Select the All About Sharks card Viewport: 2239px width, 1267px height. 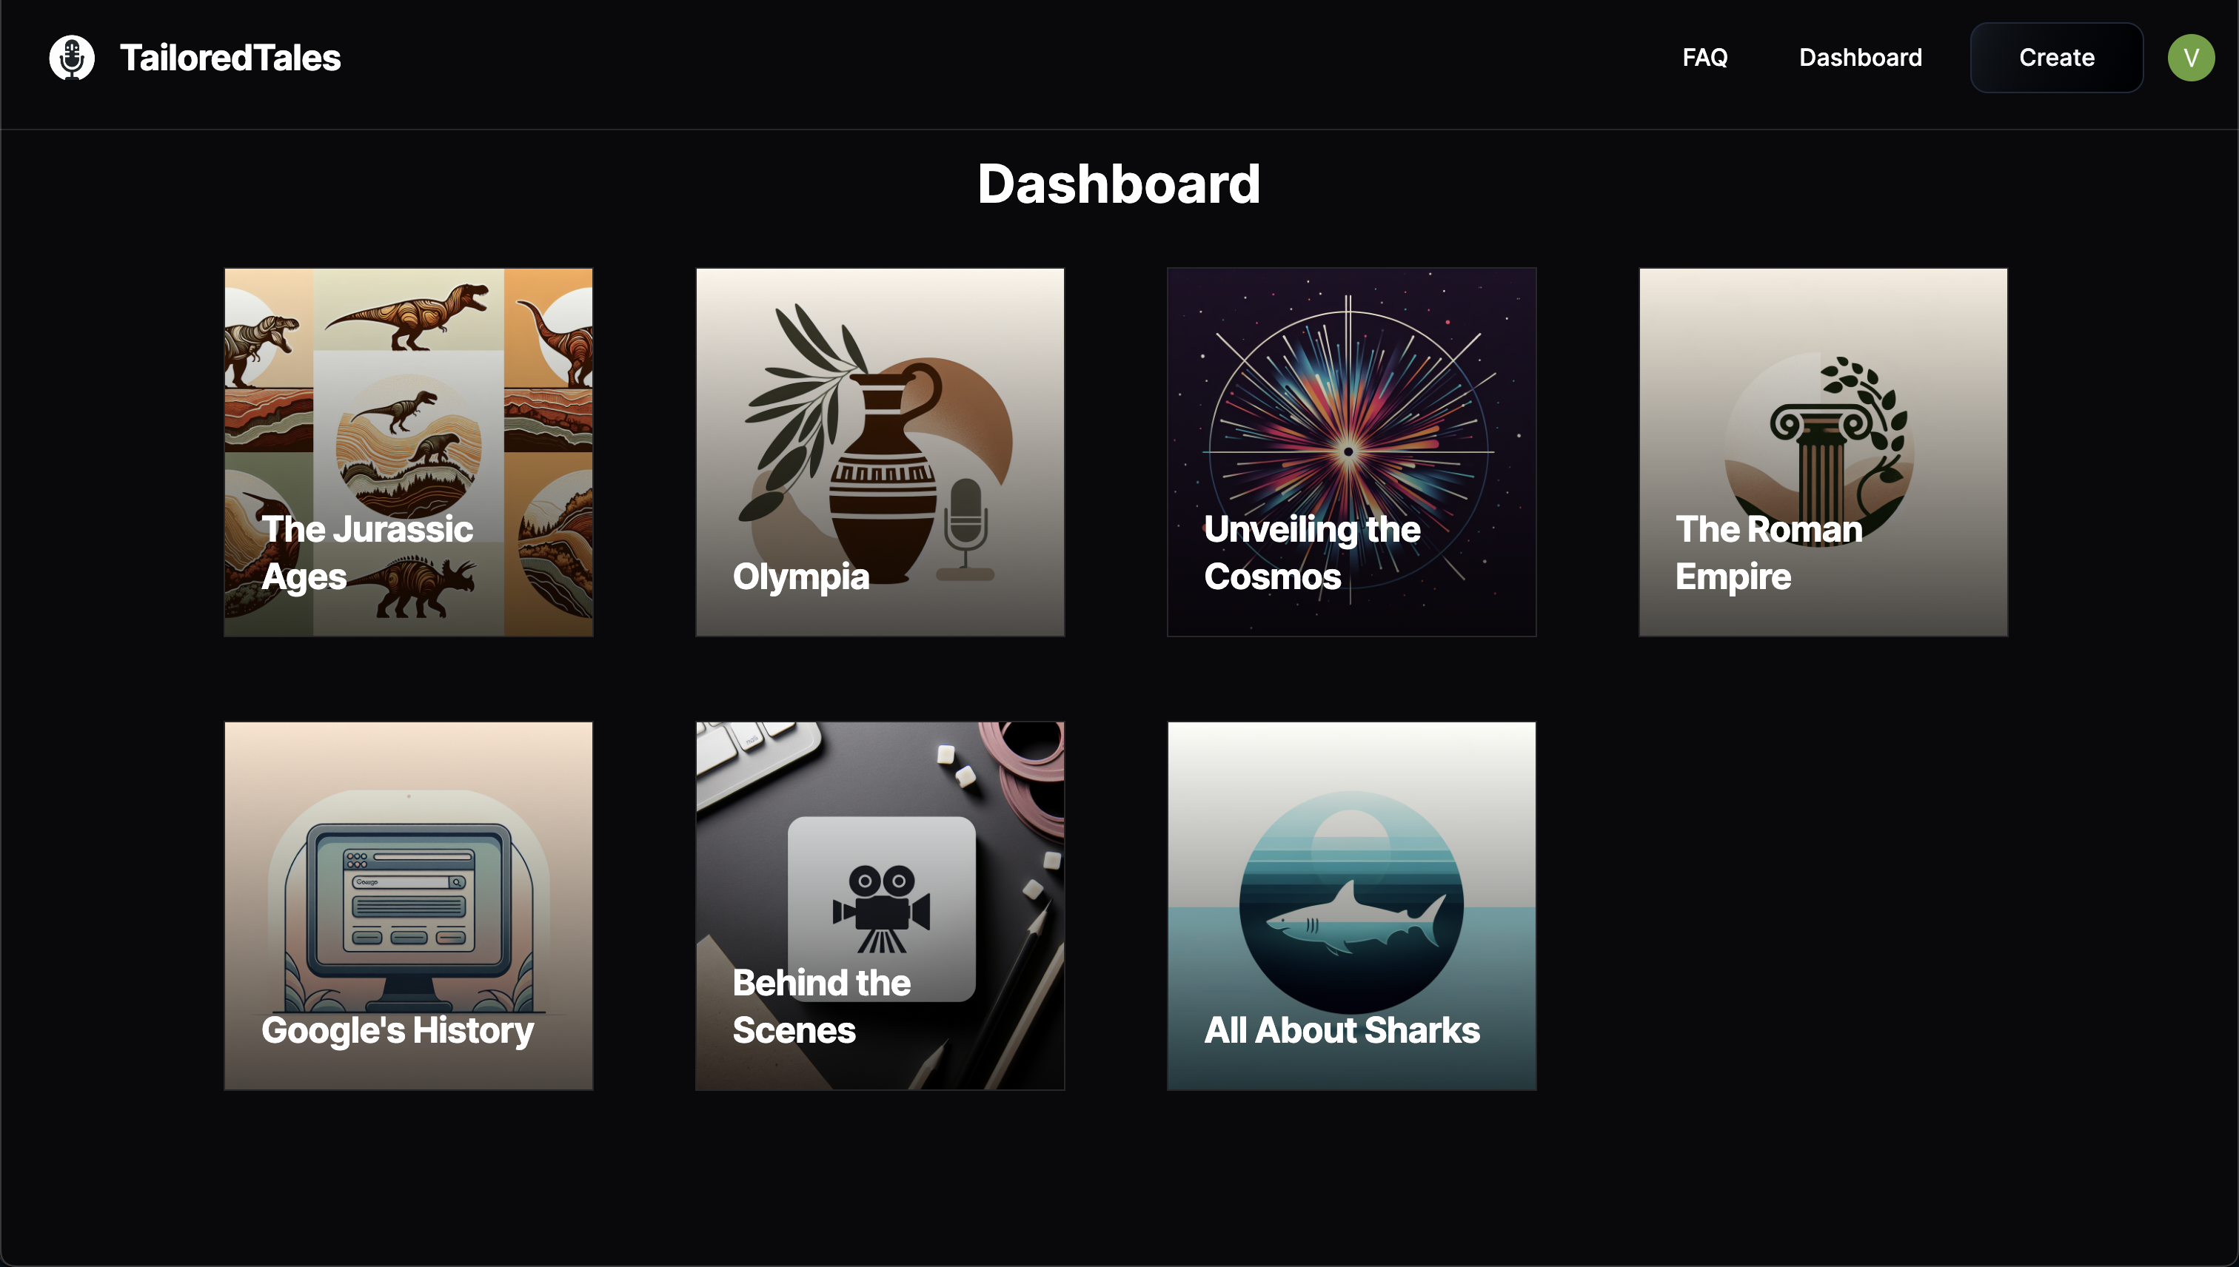coord(1351,905)
